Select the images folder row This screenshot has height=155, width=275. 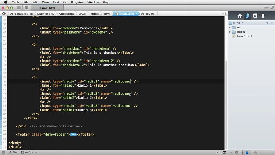pos(251,32)
